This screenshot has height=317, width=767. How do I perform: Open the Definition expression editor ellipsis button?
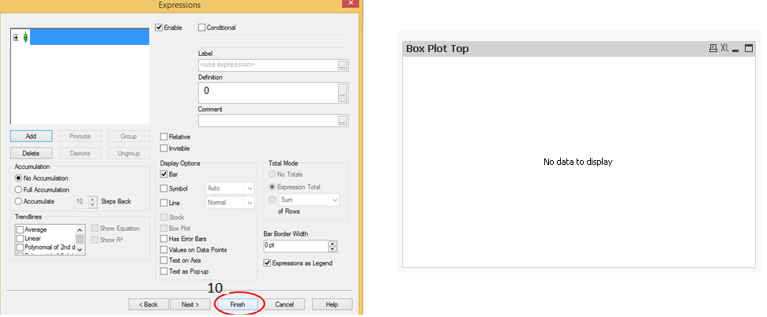(x=343, y=93)
